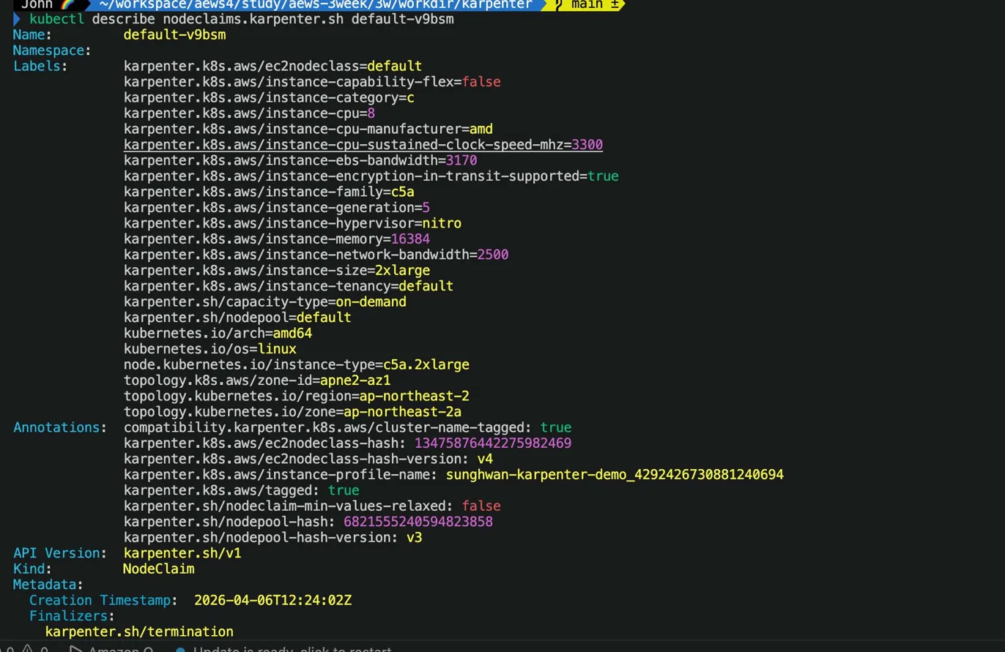Click the instance-category=c label line
Viewport: 1005px width, 652px height.
(x=269, y=97)
